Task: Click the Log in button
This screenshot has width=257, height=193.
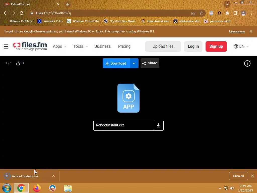Action: click(193, 46)
